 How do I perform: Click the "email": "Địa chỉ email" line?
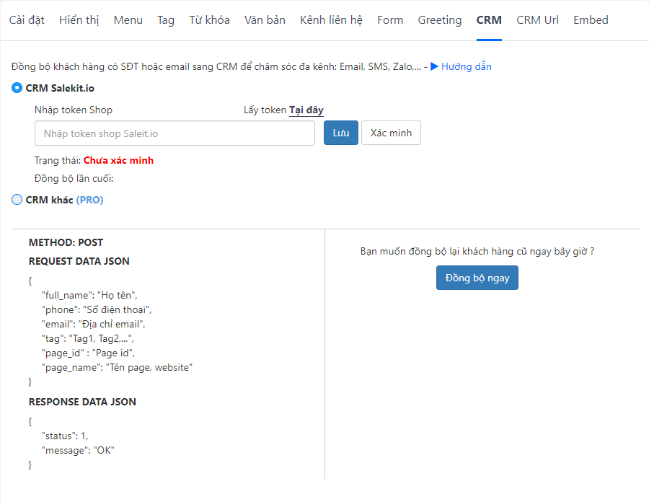pyautogui.click(x=93, y=324)
